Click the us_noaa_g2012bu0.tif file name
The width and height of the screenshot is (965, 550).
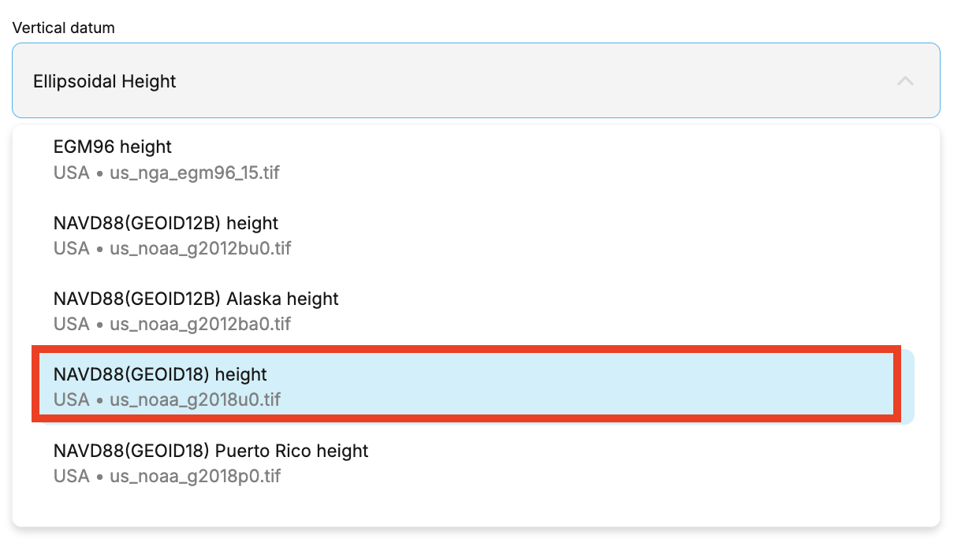pos(200,248)
